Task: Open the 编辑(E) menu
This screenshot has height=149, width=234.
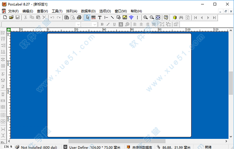Action: [28, 11]
